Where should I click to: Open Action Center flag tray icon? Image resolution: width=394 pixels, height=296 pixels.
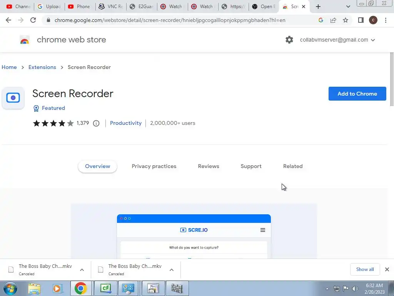point(346,289)
